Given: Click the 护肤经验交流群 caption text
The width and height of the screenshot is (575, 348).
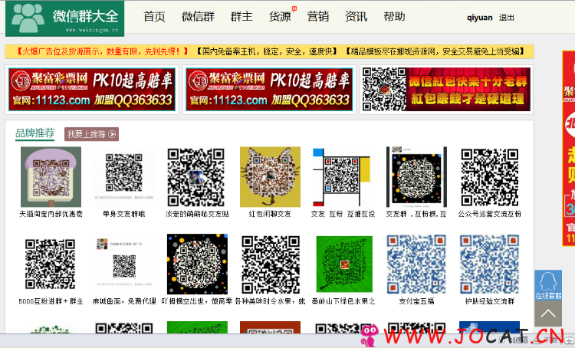Looking at the screenshot, I should tap(490, 301).
